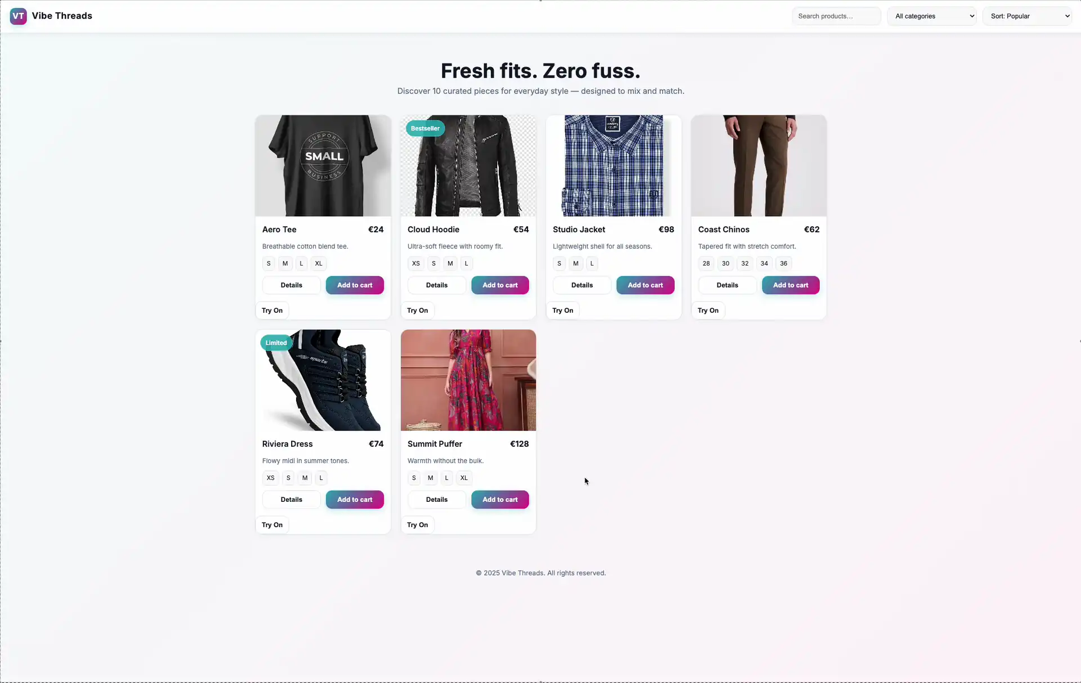The width and height of the screenshot is (1081, 683).
Task: Click Try On for Coast Chinos
Action: coord(708,311)
